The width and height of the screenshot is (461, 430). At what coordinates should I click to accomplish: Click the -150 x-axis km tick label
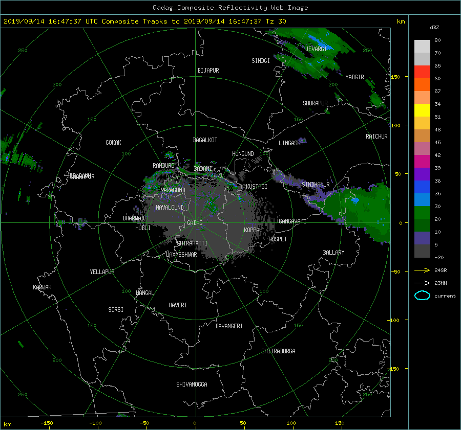(x=47, y=423)
